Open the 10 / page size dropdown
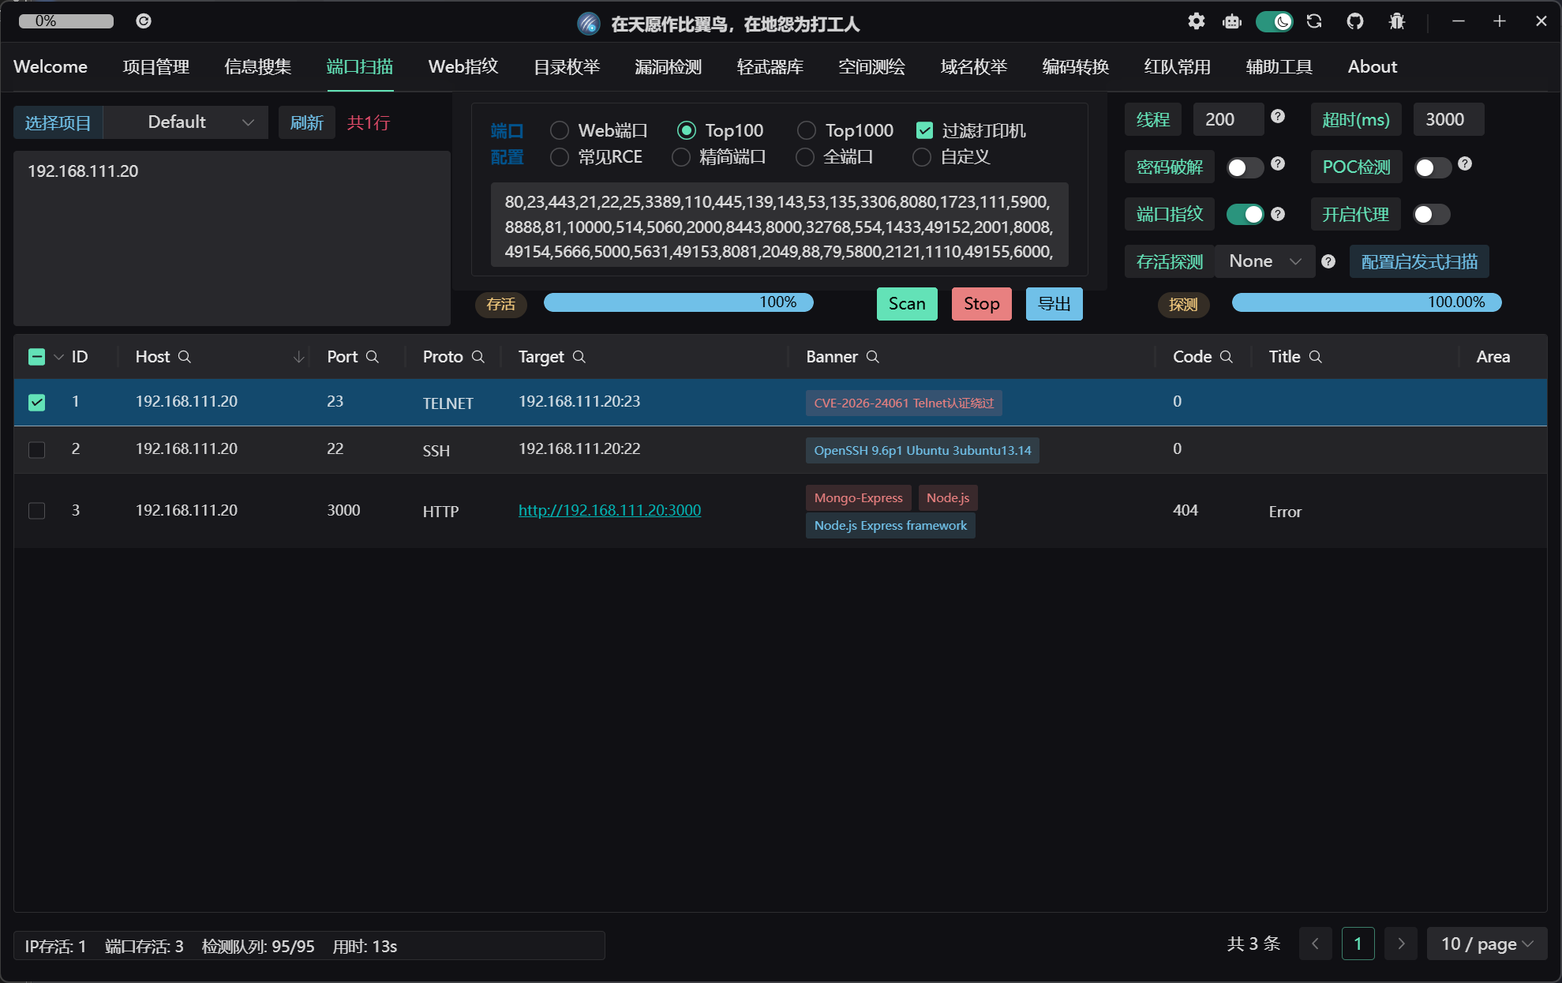The image size is (1562, 983). coord(1486,944)
